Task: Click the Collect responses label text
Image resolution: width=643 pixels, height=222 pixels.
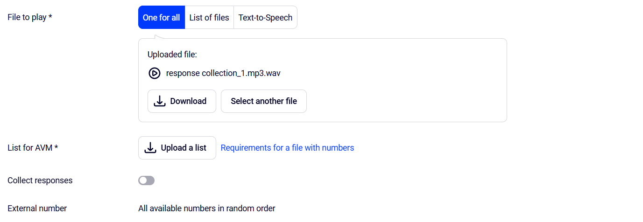Action: (40, 180)
